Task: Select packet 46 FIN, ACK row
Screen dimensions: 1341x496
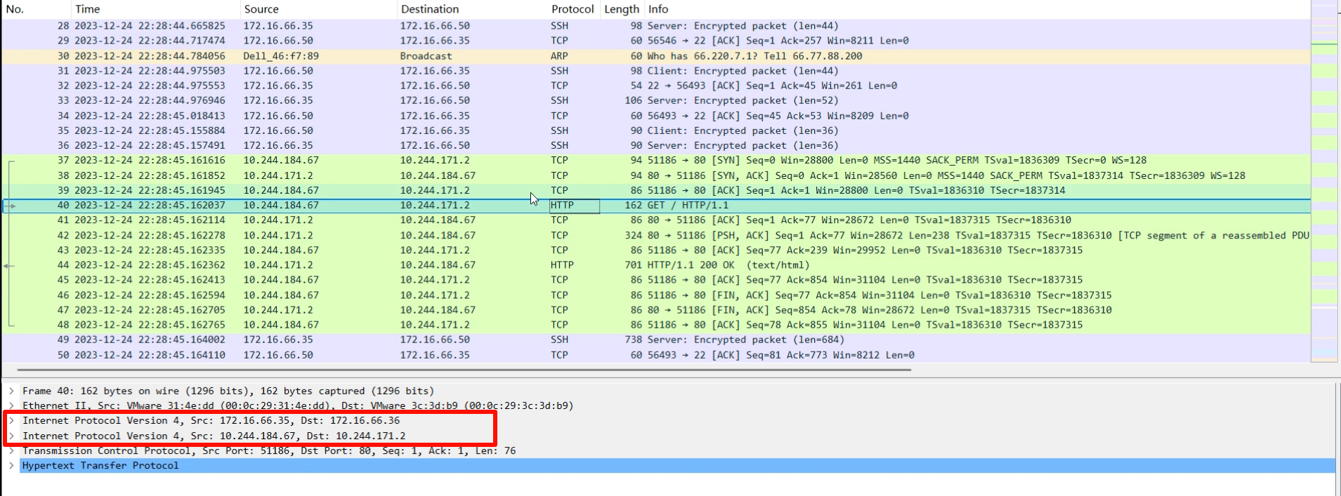Action: (421, 295)
